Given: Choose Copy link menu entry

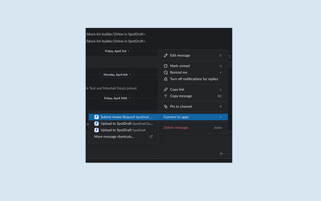Looking at the screenshot, I should pyautogui.click(x=193, y=89).
